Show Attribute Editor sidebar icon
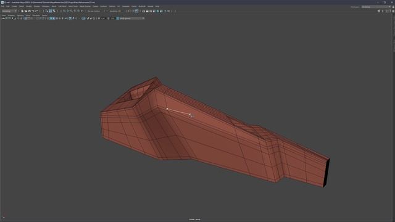Viewport: 395px width, 222px height. 386,11
